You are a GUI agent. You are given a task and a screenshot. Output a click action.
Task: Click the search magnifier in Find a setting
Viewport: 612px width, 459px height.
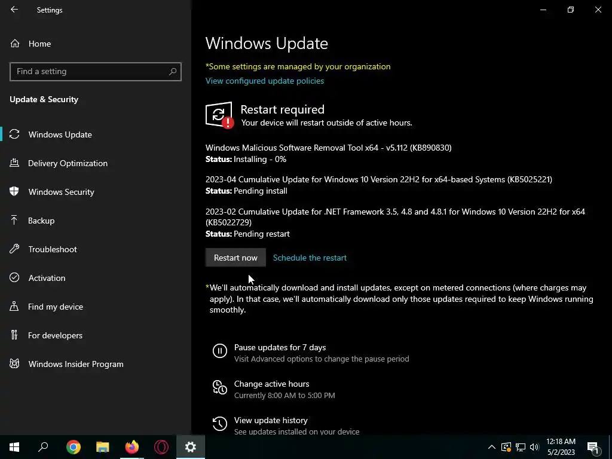coord(173,72)
